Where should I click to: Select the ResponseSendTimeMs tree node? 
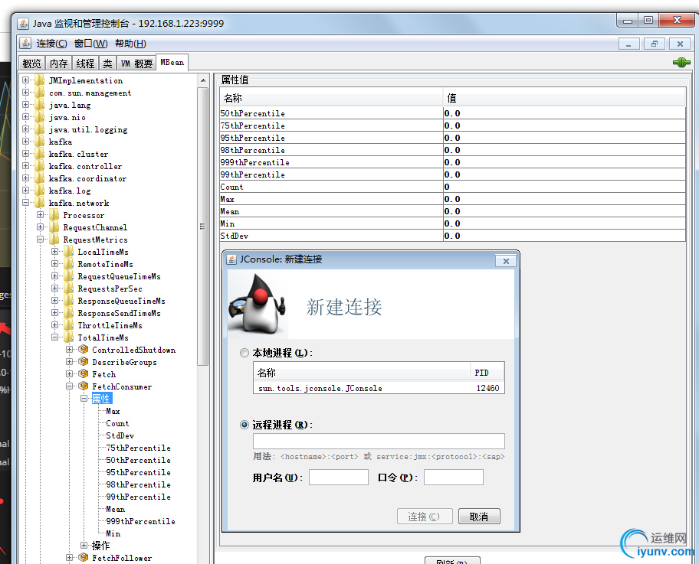coord(119,314)
